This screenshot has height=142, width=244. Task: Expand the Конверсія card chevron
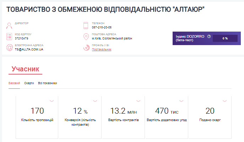click(x=95, y=101)
